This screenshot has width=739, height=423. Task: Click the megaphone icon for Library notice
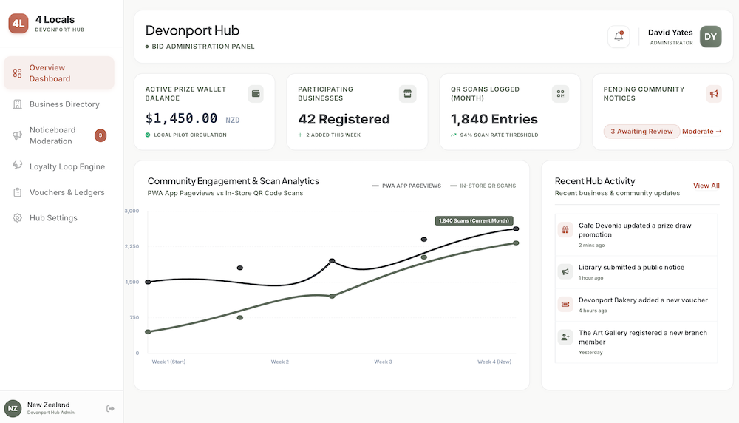(x=565, y=271)
